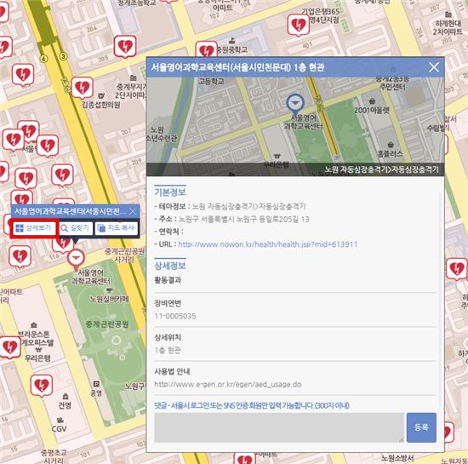Click the CGV label on map
The width and height of the screenshot is (468, 464).
pos(59,429)
